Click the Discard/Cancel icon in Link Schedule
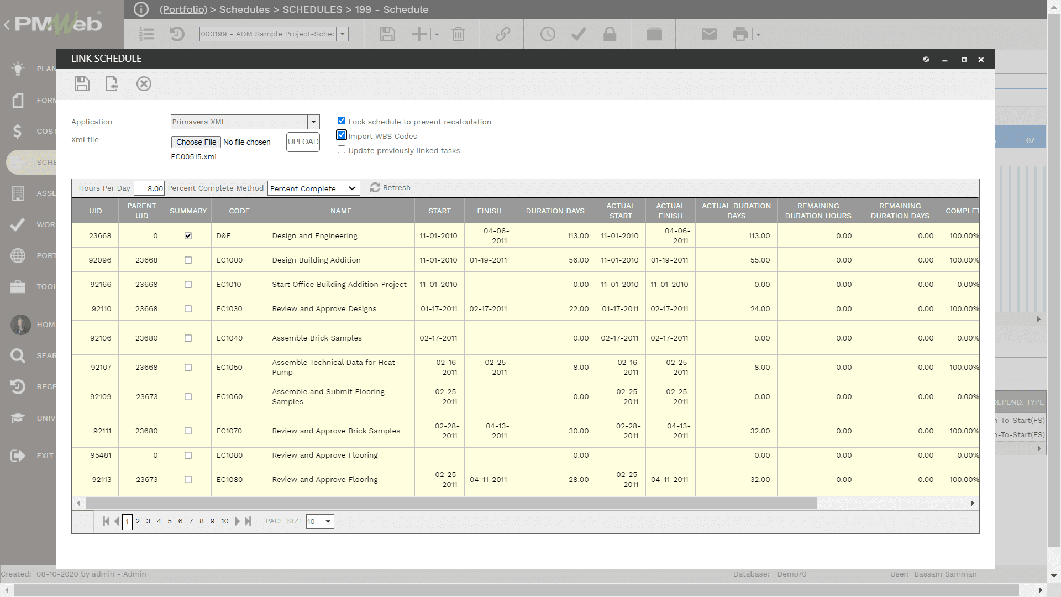 point(144,83)
